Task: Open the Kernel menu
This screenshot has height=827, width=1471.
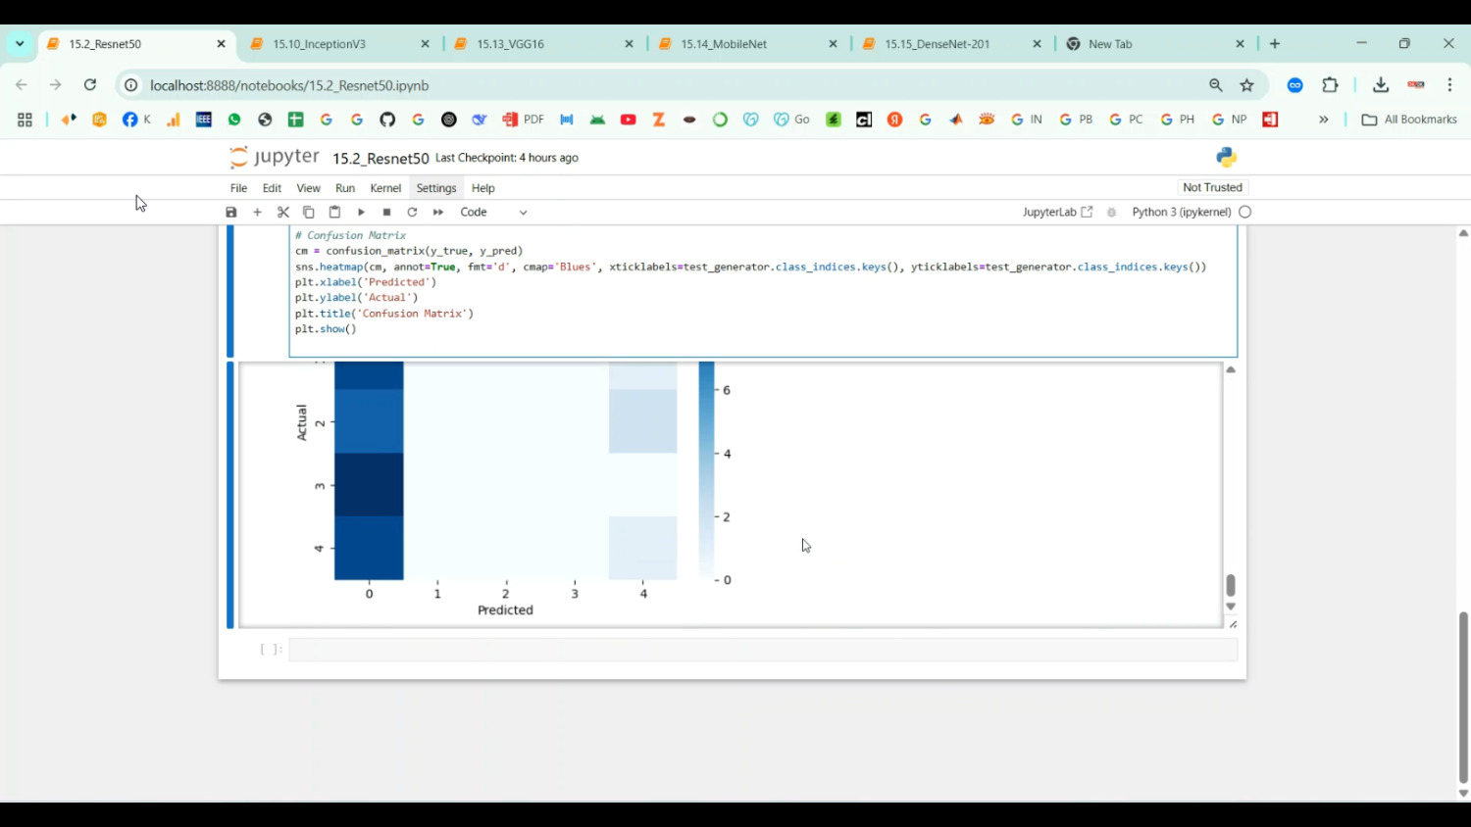Action: pyautogui.click(x=385, y=188)
